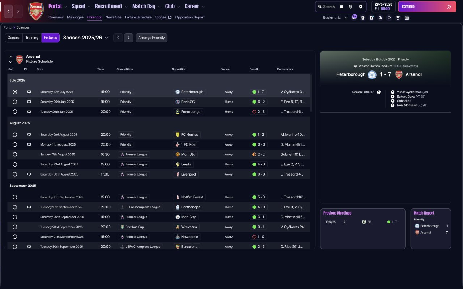Click Peterborough badge in match summary panel
463x289 pixels.
(372, 75)
